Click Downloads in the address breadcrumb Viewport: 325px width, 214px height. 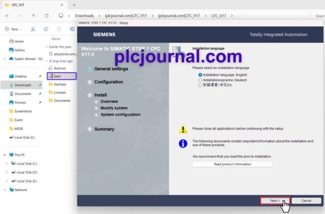[84, 15]
